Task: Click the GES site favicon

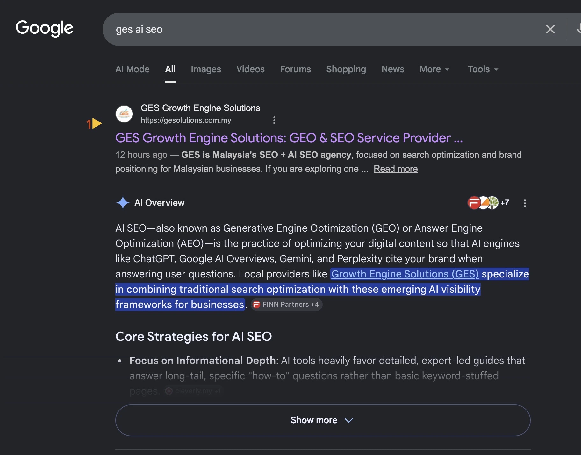Action: 124,114
